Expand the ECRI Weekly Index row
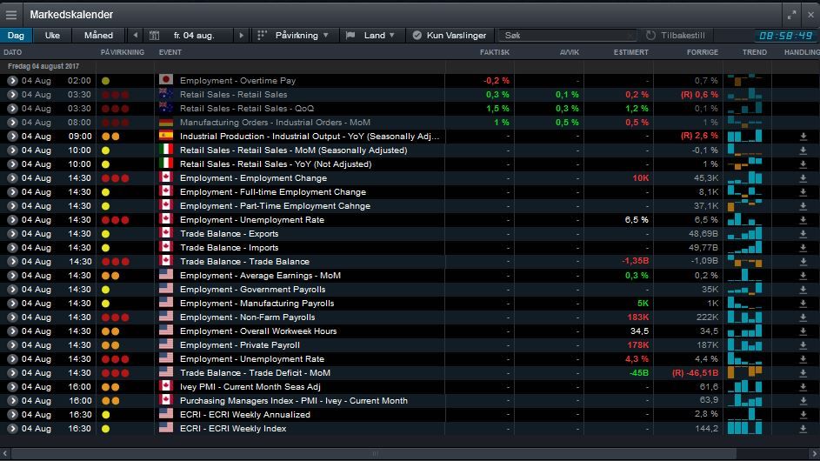 click(12, 429)
